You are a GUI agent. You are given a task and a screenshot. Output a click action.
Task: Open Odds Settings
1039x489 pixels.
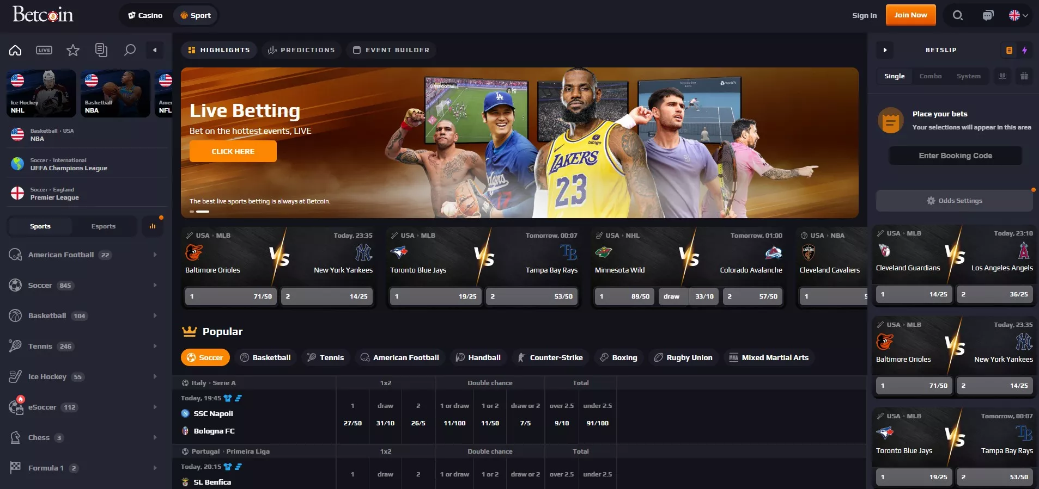[954, 201]
